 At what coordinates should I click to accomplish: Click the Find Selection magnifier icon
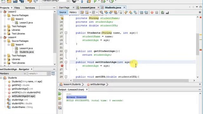click(101, 12)
